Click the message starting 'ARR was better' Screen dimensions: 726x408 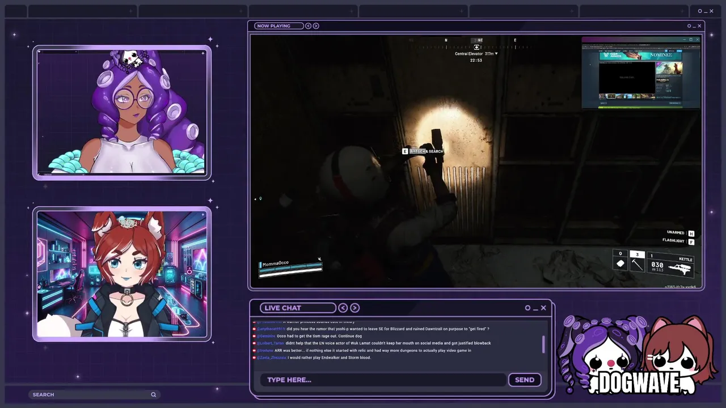click(373, 350)
